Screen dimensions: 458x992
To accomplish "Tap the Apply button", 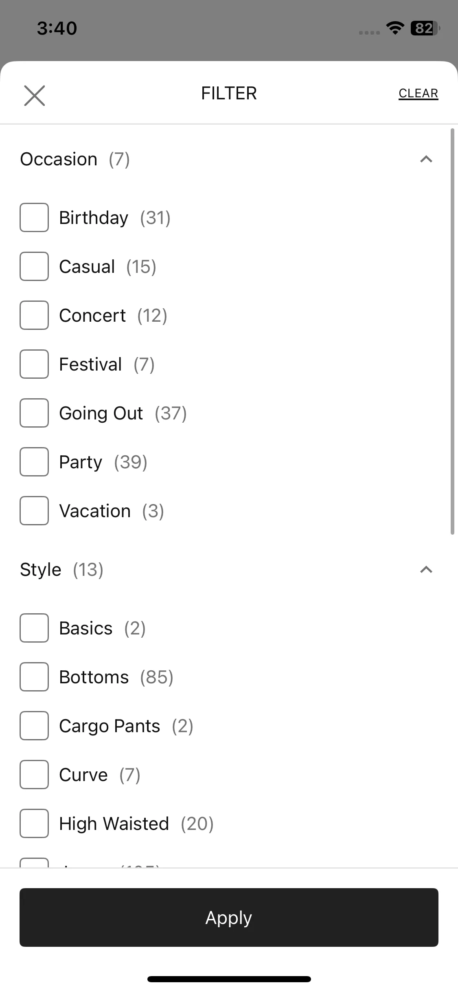I will point(229,917).
